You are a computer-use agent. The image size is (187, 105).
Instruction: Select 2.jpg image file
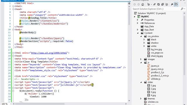pyautogui.click(x=153, y=89)
